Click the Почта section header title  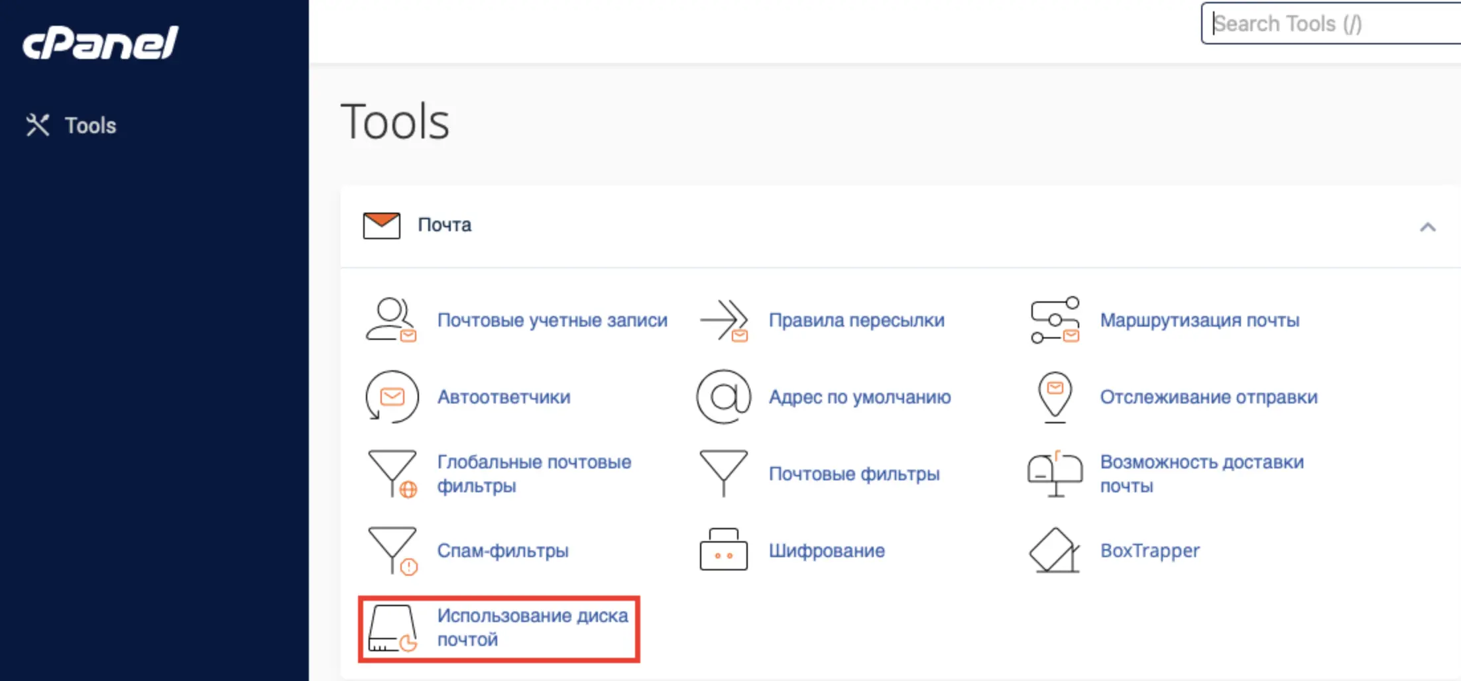point(444,225)
